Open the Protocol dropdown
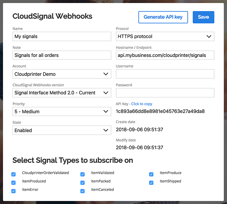This screenshot has width=227, height=204. tap(165, 36)
